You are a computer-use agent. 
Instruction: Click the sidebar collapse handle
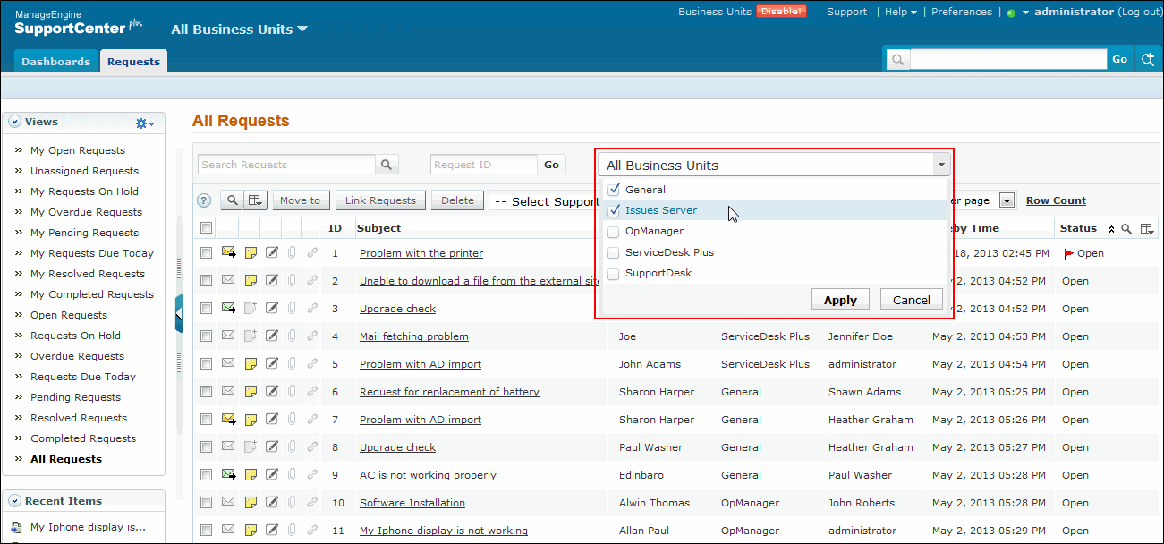pyautogui.click(x=179, y=312)
